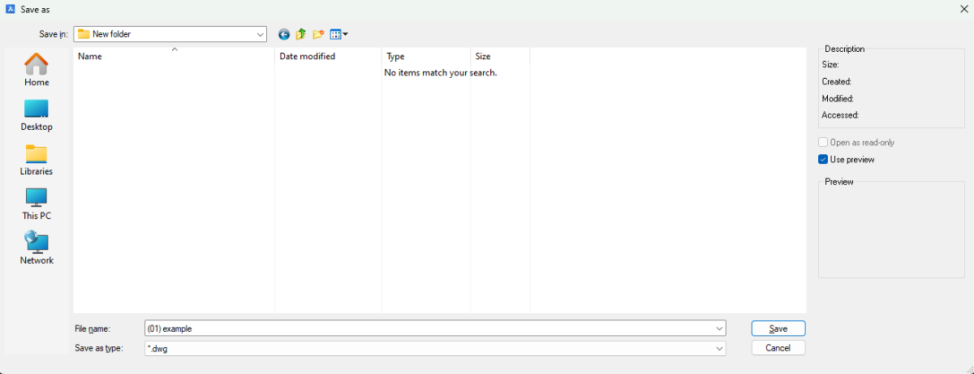
Task: Open Network location in sidebar
Action: 37,248
